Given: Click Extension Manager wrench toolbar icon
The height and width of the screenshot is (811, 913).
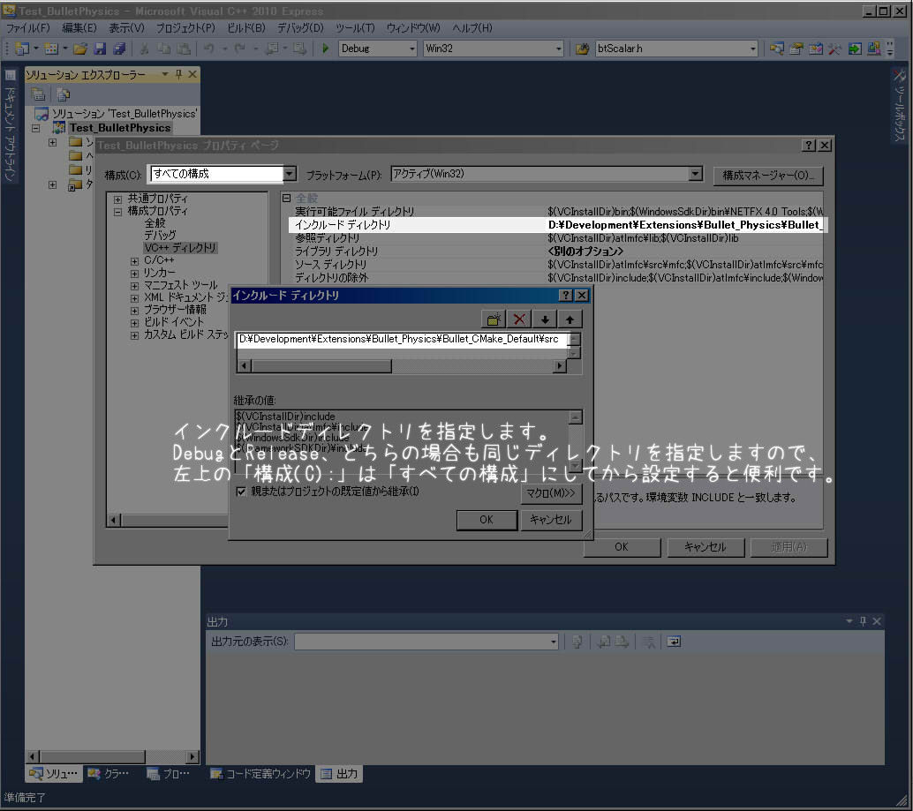Looking at the screenshot, I should point(835,49).
